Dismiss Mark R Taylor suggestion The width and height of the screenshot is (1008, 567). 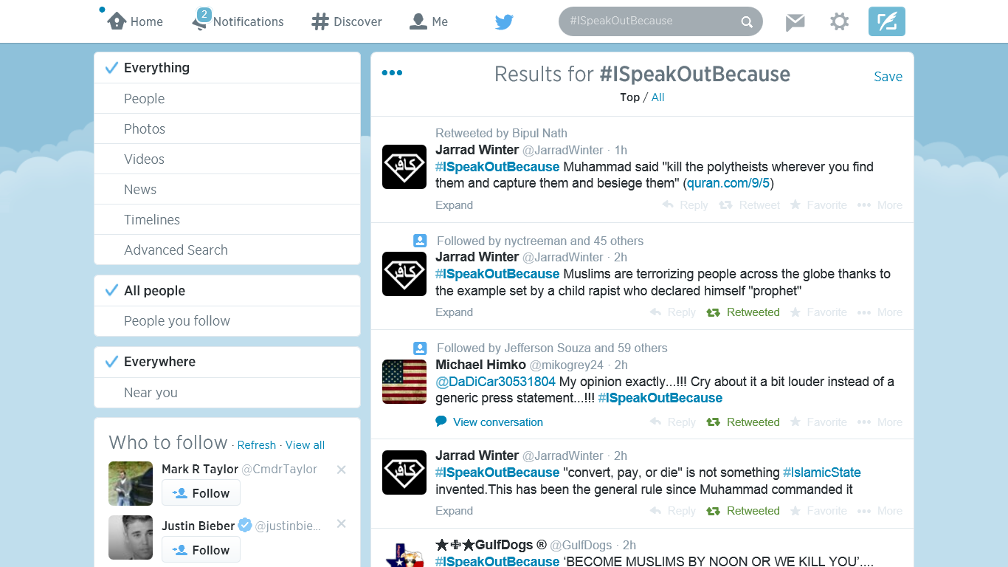coord(341,470)
